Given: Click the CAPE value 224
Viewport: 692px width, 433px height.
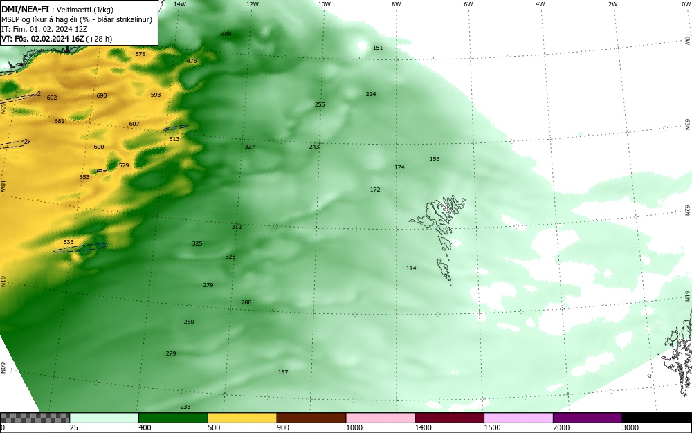Looking at the screenshot, I should [x=371, y=94].
